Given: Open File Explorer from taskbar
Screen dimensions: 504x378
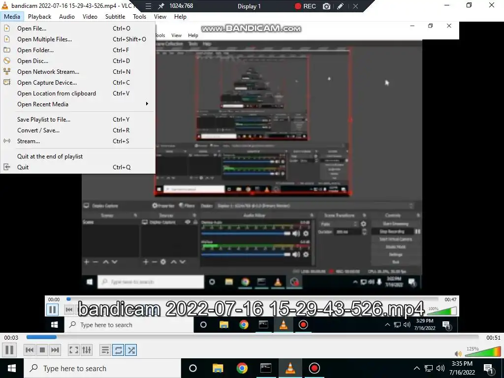Looking at the screenshot, I should point(218,368).
